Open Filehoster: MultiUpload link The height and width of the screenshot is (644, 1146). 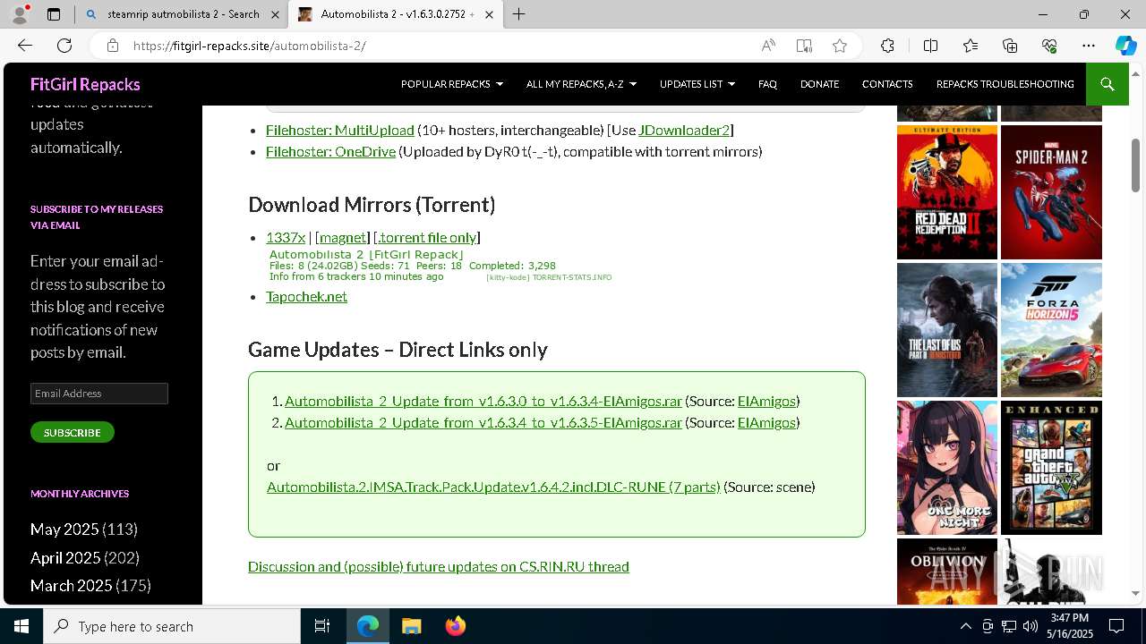pos(340,130)
